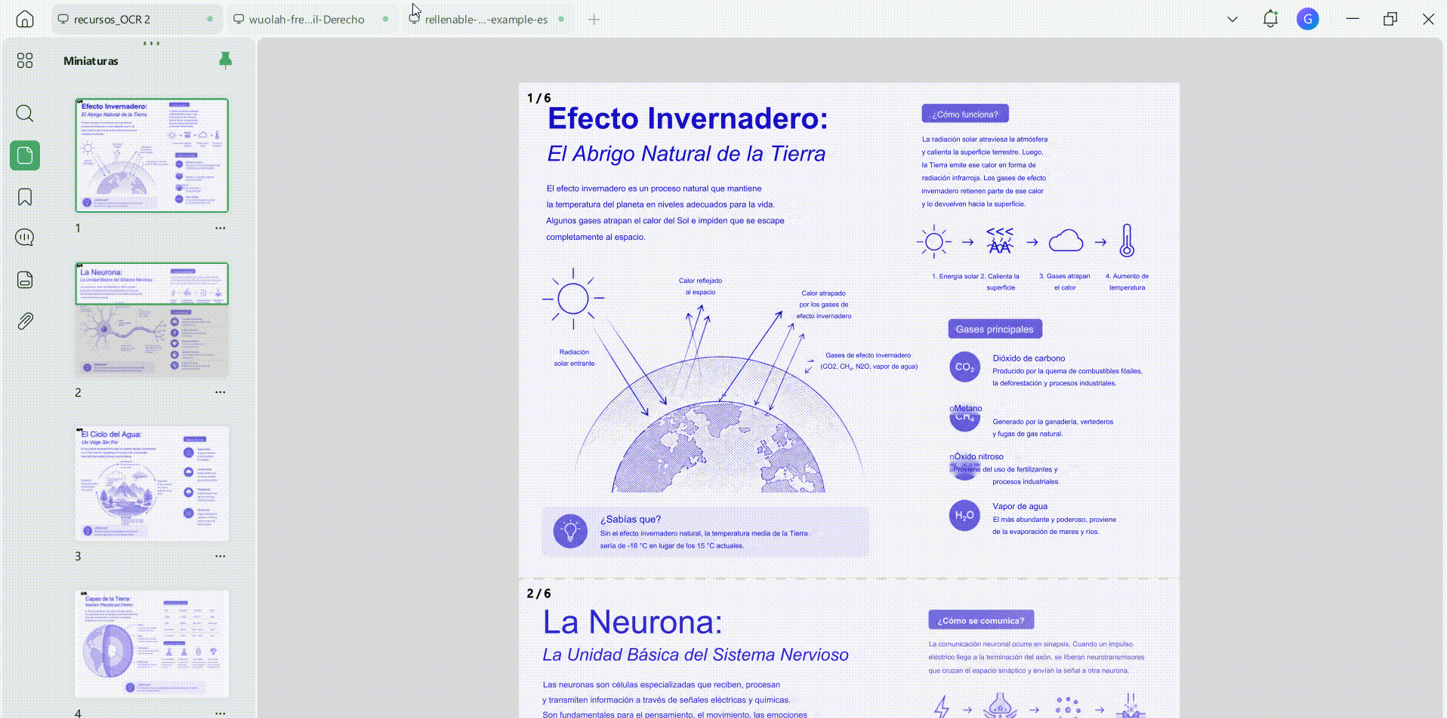This screenshot has width=1447, height=718.
Task: Open the thumbnails grid view icon
Action: (25, 60)
